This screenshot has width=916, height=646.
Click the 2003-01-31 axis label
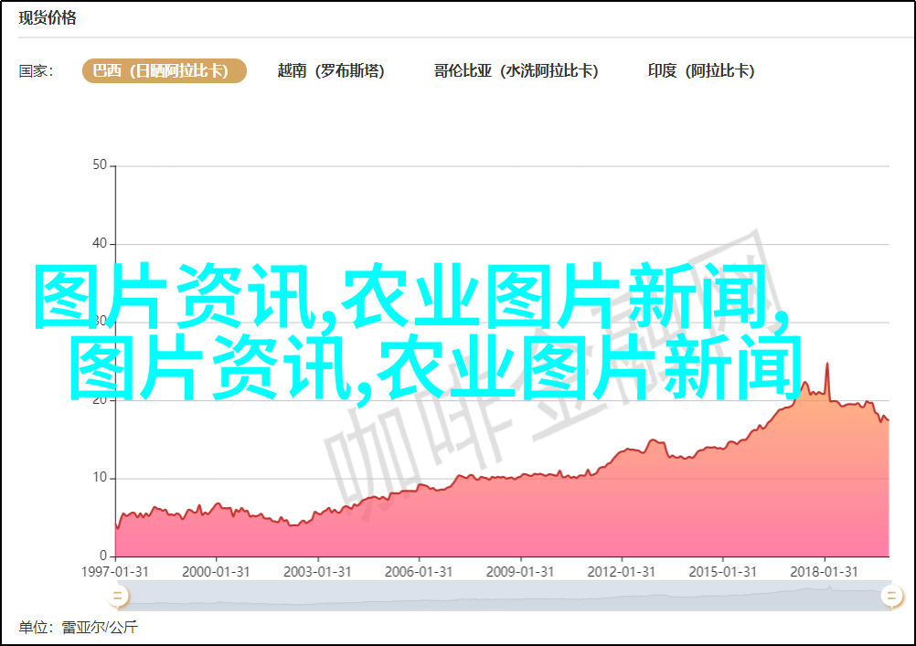point(317,572)
